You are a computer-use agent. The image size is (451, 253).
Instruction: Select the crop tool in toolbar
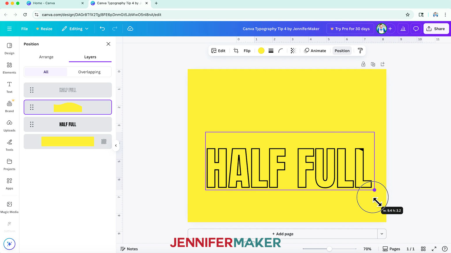pyautogui.click(x=236, y=51)
